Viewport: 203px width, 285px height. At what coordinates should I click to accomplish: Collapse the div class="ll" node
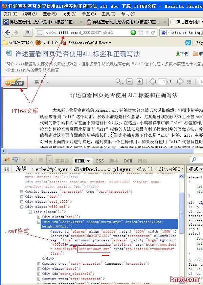30,212
